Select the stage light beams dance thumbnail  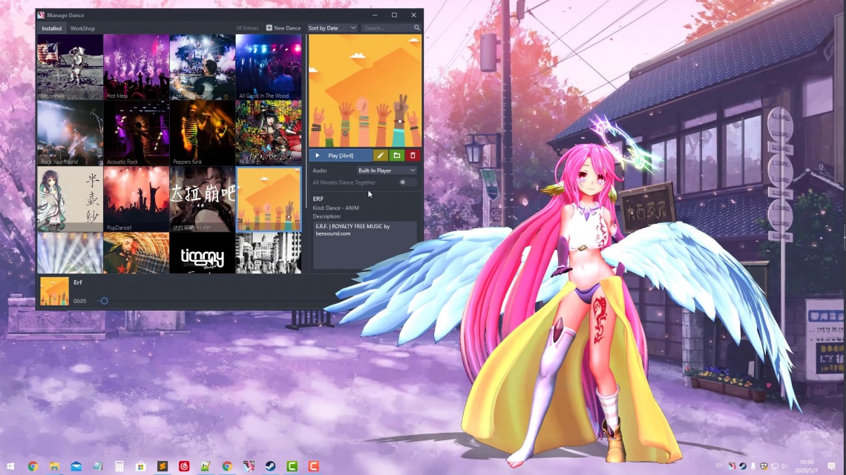70,253
